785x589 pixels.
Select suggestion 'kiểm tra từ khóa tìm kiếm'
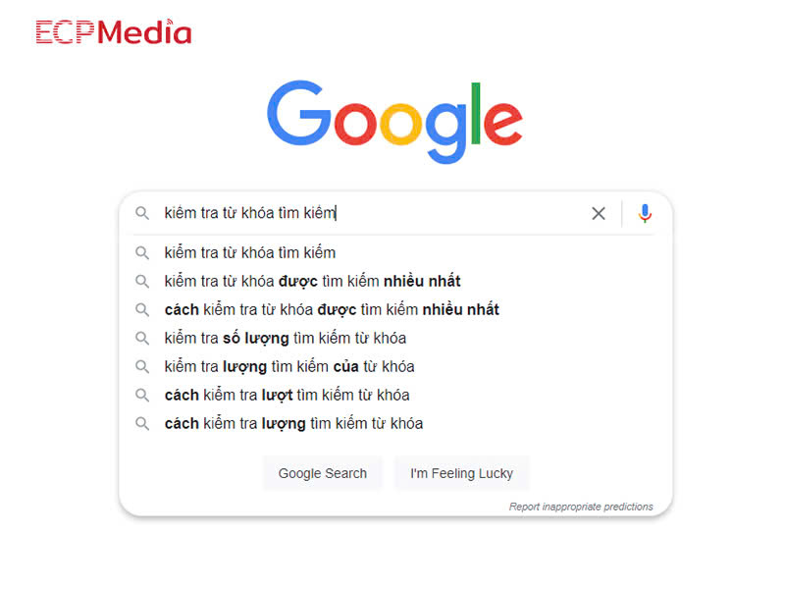click(x=250, y=252)
